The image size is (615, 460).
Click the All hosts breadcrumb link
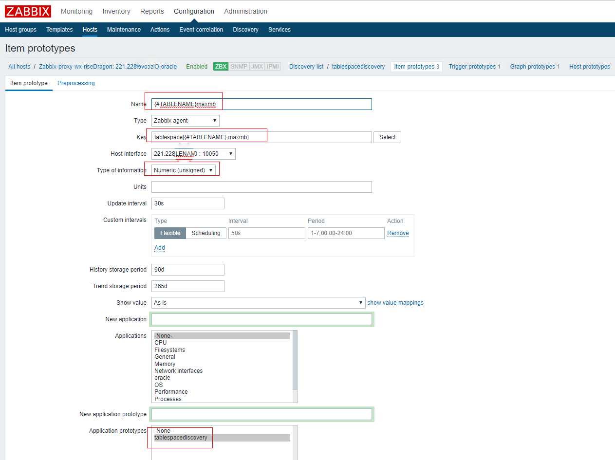coord(19,67)
